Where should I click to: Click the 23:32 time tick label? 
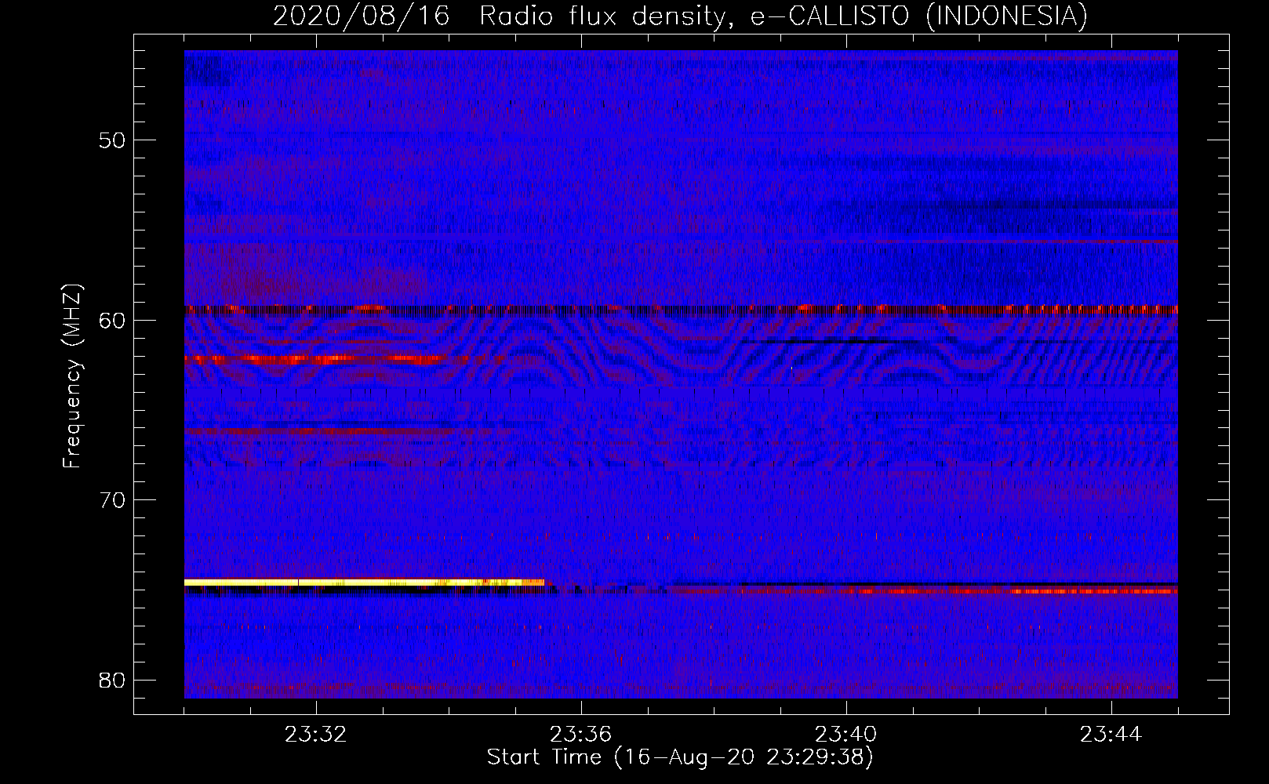coord(316,735)
